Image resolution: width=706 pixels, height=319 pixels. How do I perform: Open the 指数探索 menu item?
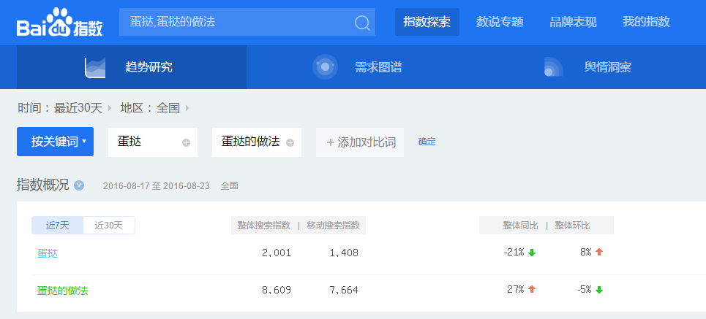coord(427,22)
